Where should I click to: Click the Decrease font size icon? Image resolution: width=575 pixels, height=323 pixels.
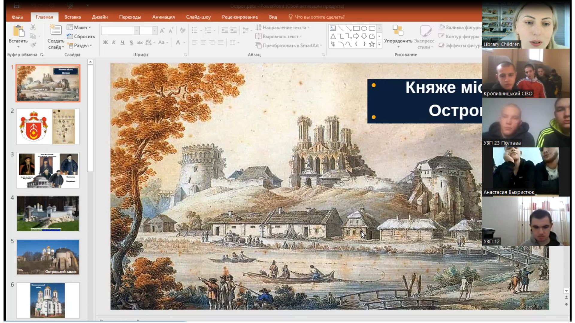(x=171, y=31)
